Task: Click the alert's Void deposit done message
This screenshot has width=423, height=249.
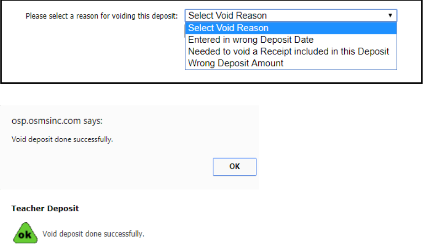Action: (62, 139)
